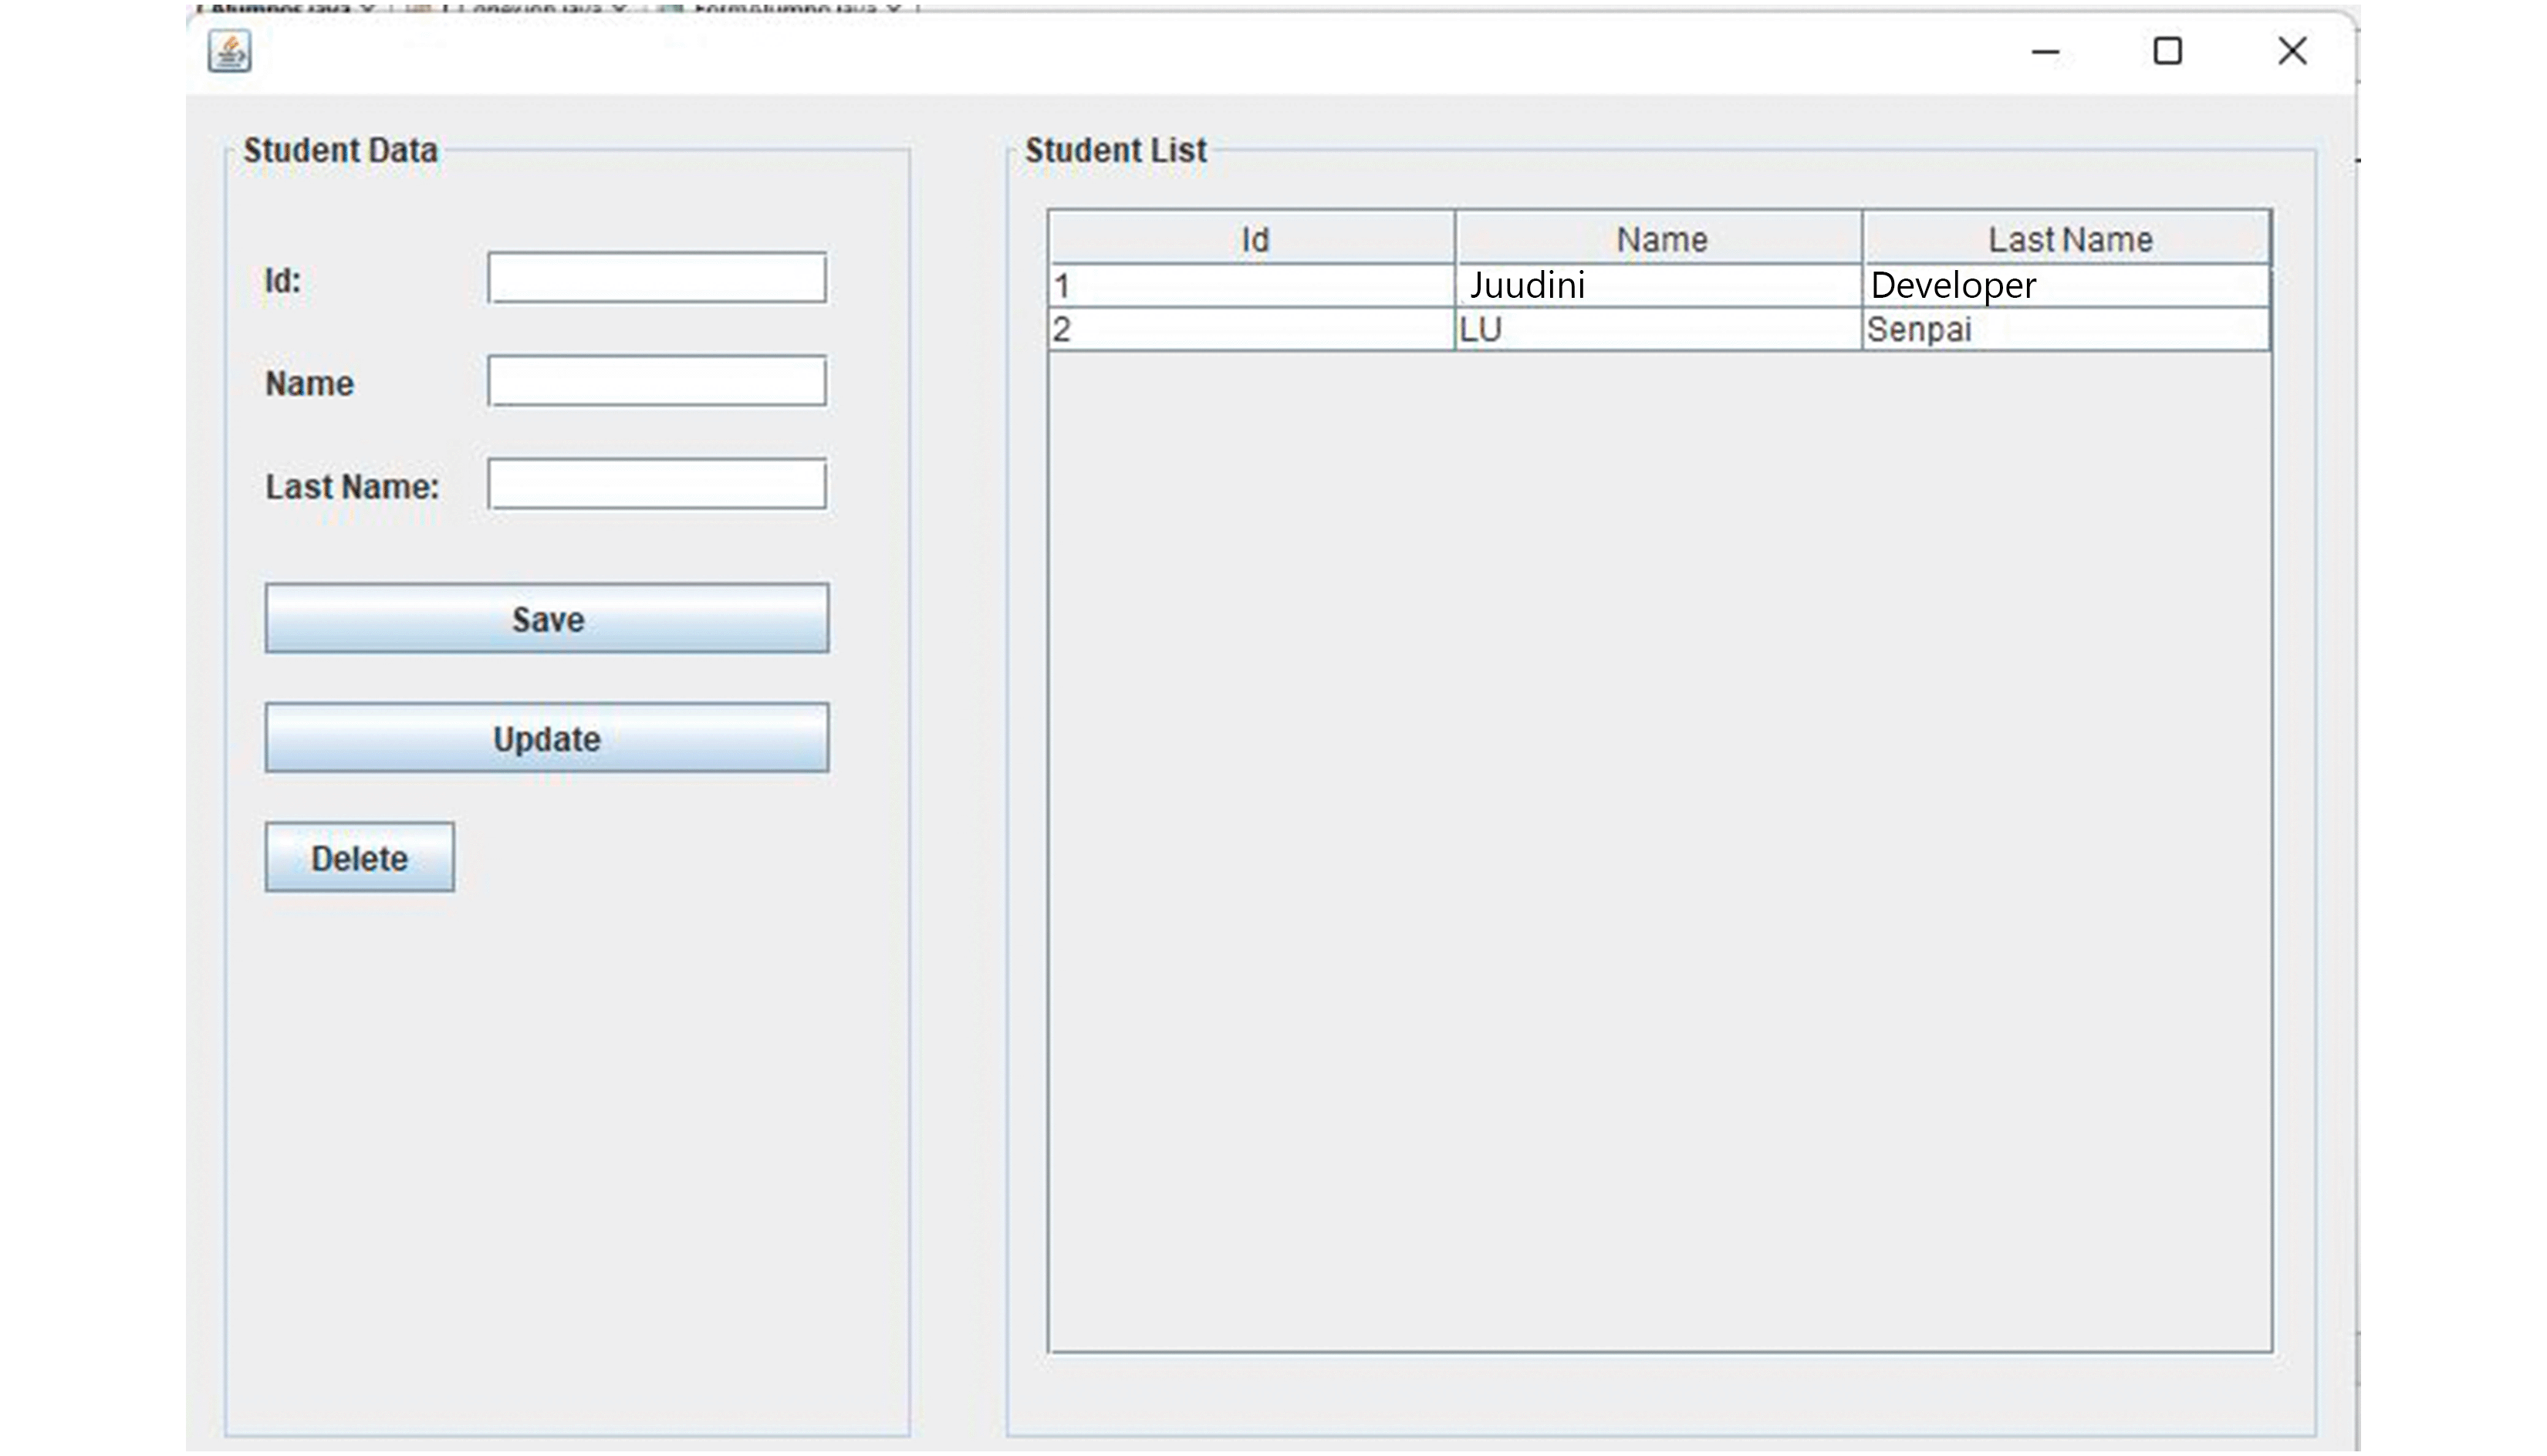The height and width of the screenshot is (1456, 2547).
Task: Close the student form window
Action: 2291,52
